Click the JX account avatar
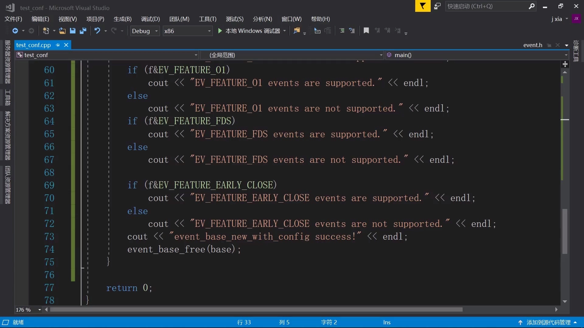 (576, 19)
